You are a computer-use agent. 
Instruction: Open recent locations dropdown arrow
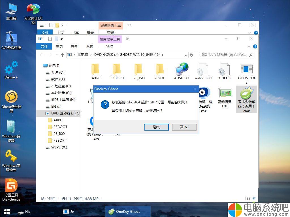point(57,55)
